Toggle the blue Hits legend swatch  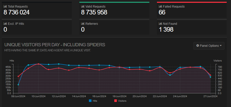coord(90,101)
